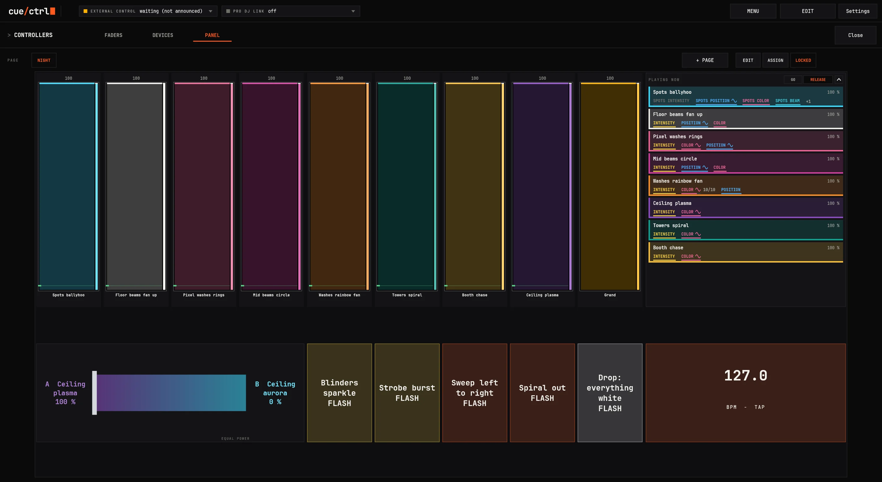This screenshot has height=482, width=882.
Task: Click the SPOTS BEAM tag
Action: 787,101
